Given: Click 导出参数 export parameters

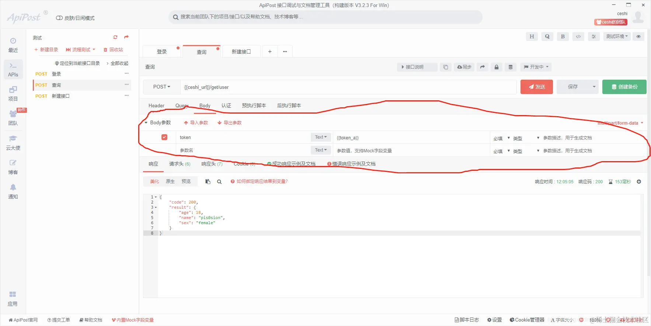Looking at the screenshot, I should 229,123.
